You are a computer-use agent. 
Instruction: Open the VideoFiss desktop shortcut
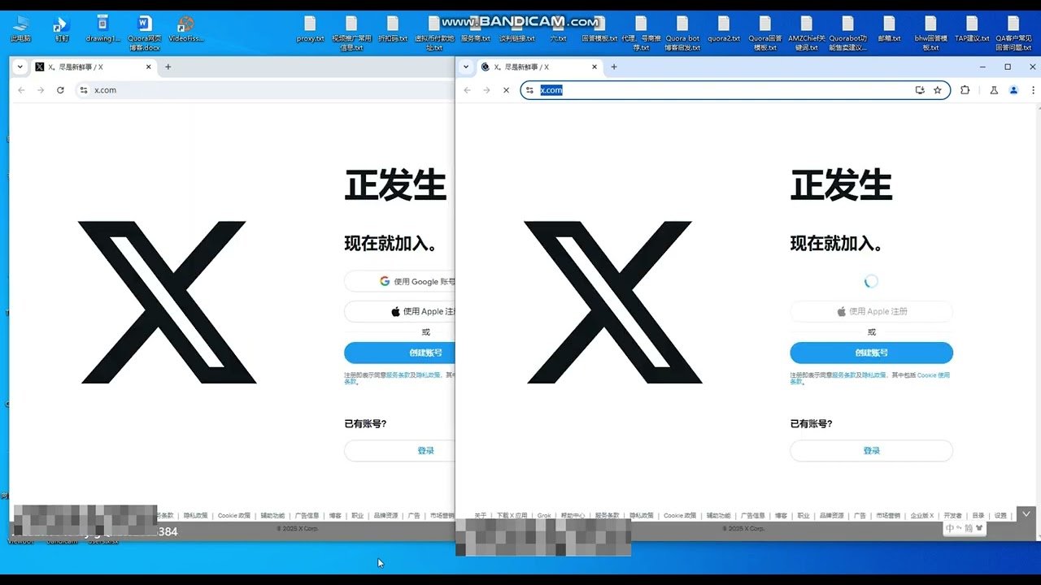186,28
